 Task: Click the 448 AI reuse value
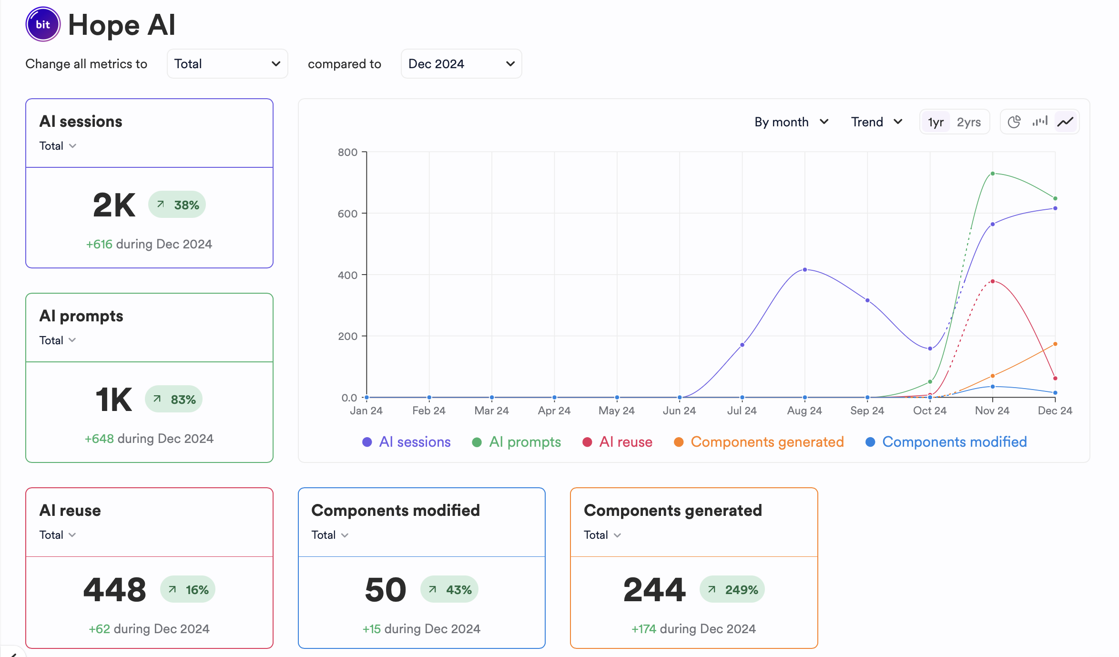(114, 590)
